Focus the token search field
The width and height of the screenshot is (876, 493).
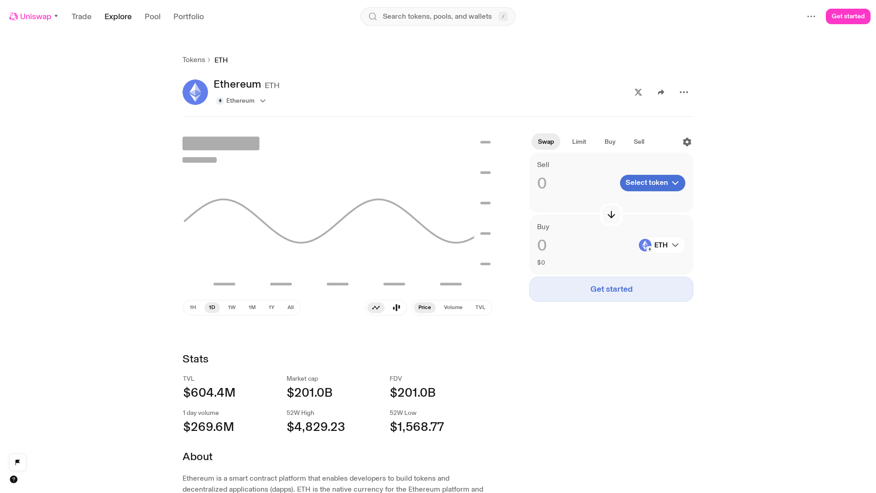(x=438, y=16)
